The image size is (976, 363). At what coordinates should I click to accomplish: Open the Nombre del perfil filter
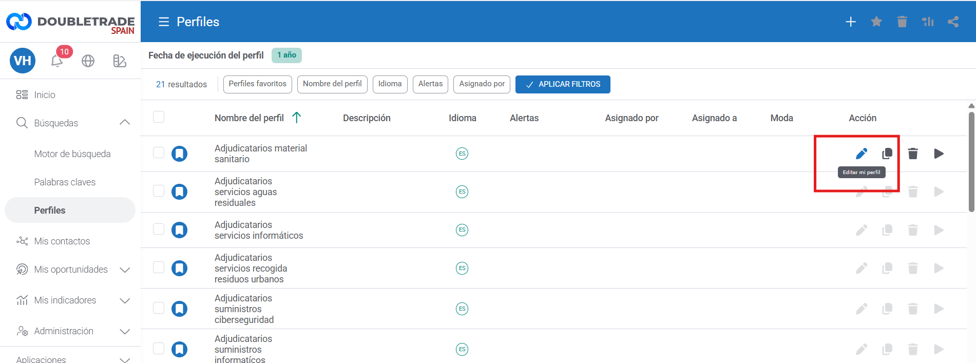coord(332,84)
